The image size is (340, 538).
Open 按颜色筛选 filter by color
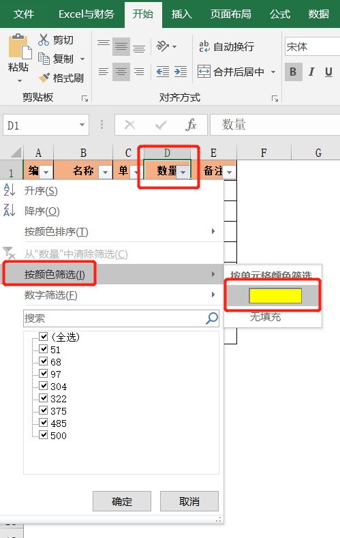point(112,274)
